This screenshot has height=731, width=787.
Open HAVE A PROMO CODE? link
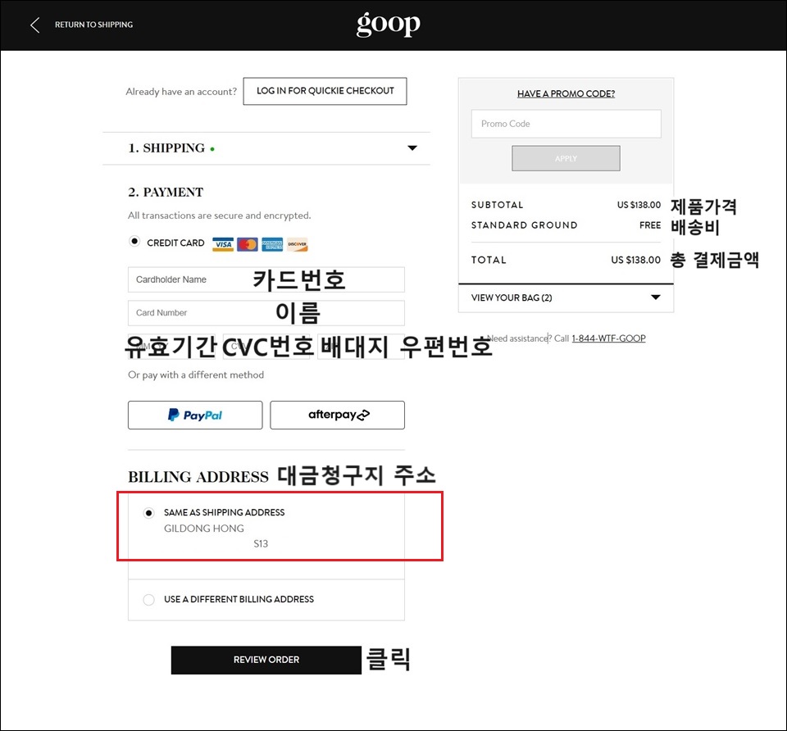(x=566, y=93)
